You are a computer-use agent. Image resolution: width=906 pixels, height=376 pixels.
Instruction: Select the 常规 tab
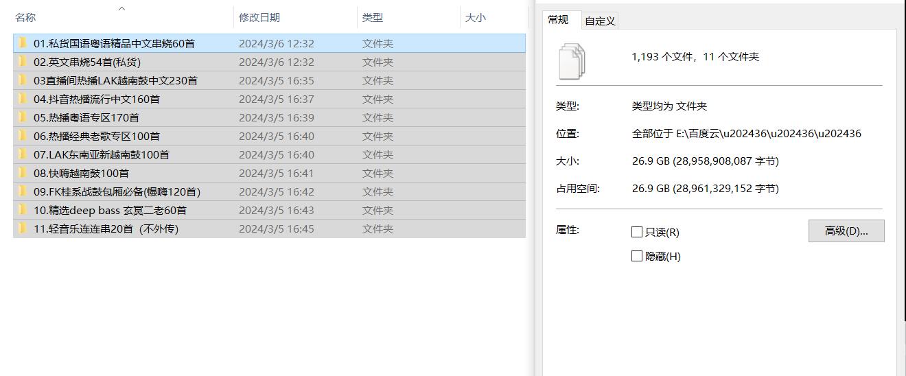(x=558, y=20)
